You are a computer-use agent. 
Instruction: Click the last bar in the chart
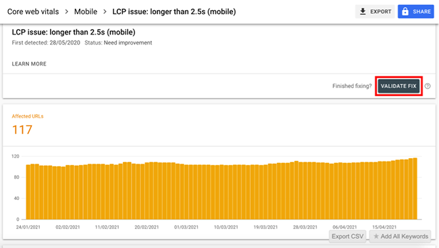(x=415, y=189)
